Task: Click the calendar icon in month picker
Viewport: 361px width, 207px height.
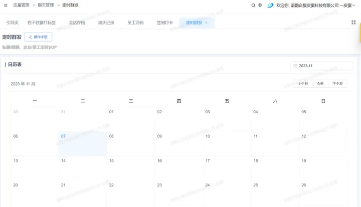Action: coord(295,66)
